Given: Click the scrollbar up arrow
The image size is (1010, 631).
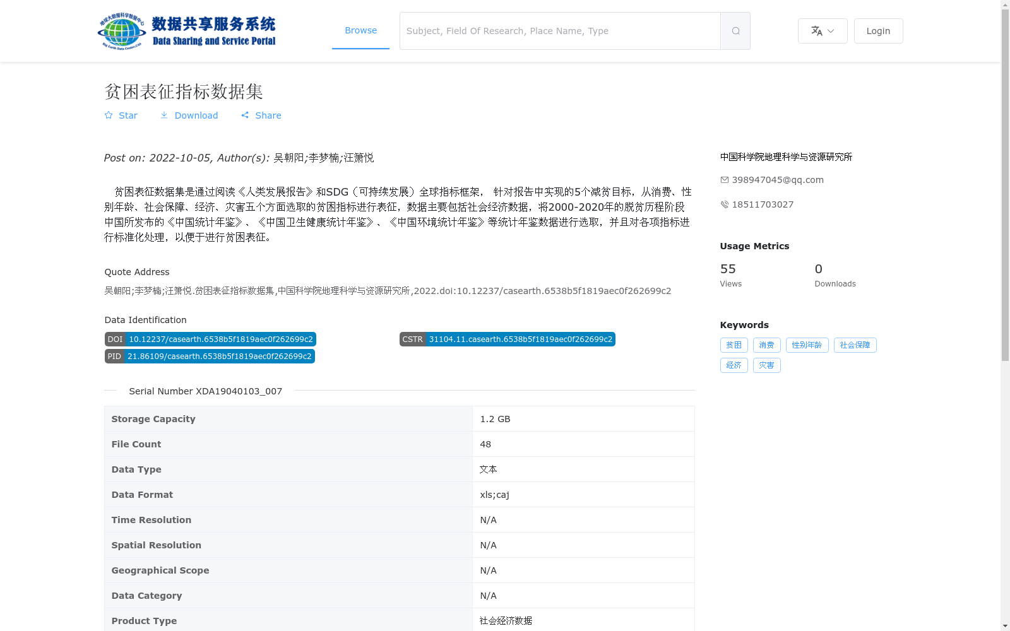Looking at the screenshot, I should pos(1005,4).
